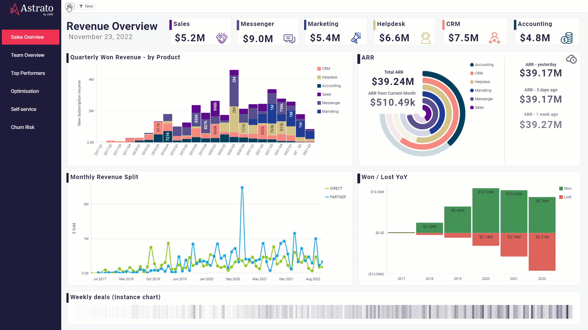Click the Messenger chat bubbles icon
588x330 pixels.
click(x=289, y=38)
